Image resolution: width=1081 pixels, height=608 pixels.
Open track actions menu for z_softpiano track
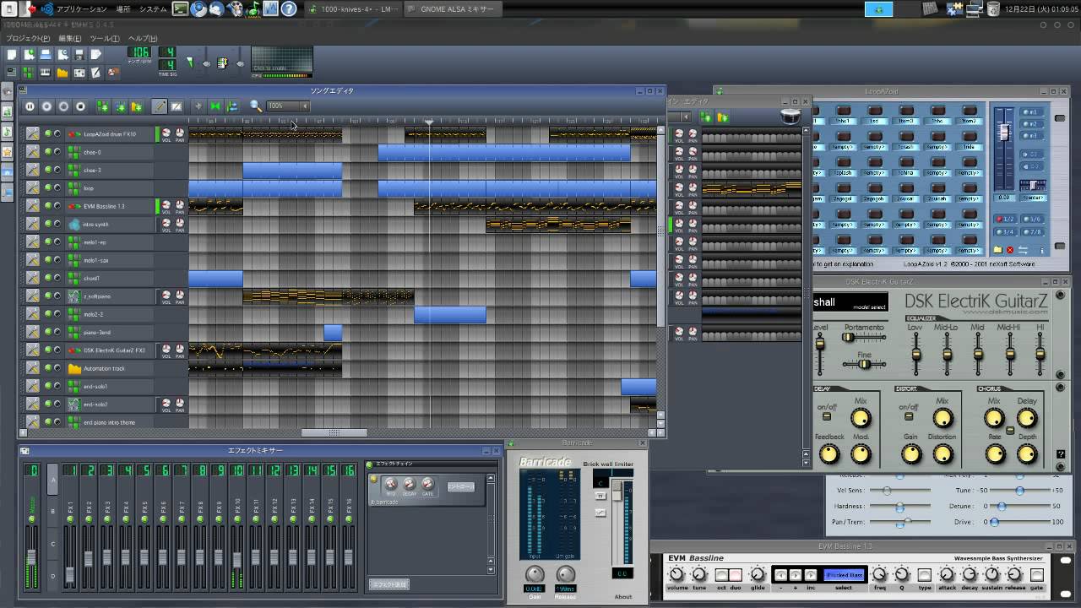click(32, 296)
